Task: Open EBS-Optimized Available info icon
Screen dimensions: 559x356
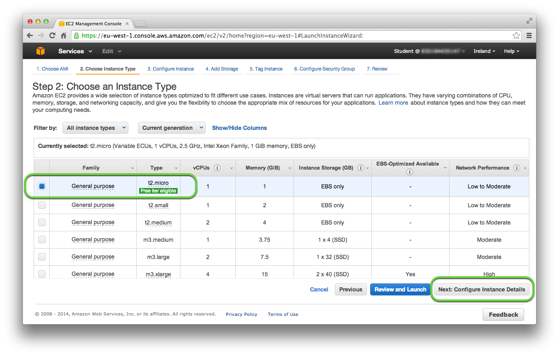Action: tap(409, 172)
